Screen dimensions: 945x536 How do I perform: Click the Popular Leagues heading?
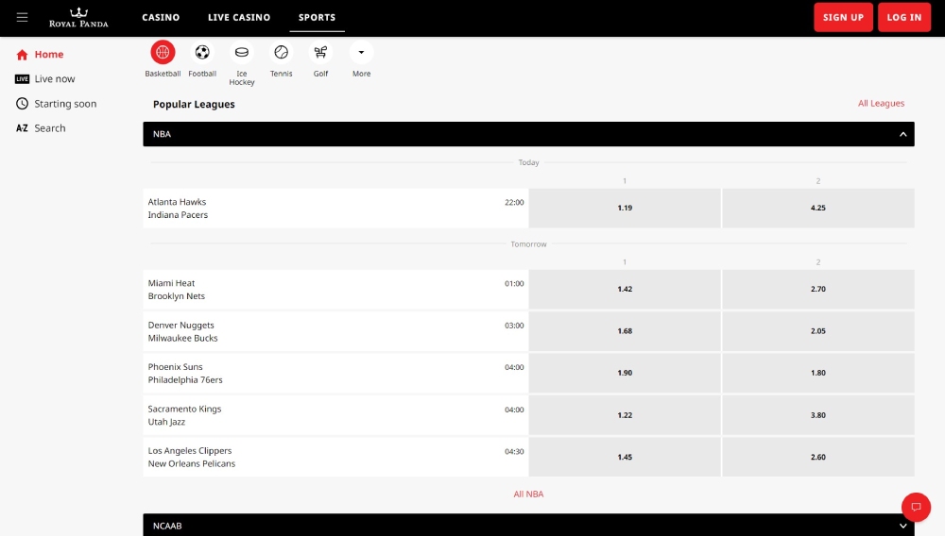click(194, 104)
